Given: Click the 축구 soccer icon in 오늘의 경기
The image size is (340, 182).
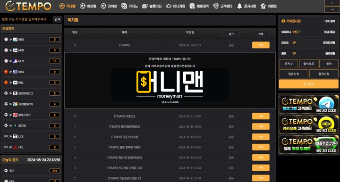Looking at the screenshot, I should point(6,171).
